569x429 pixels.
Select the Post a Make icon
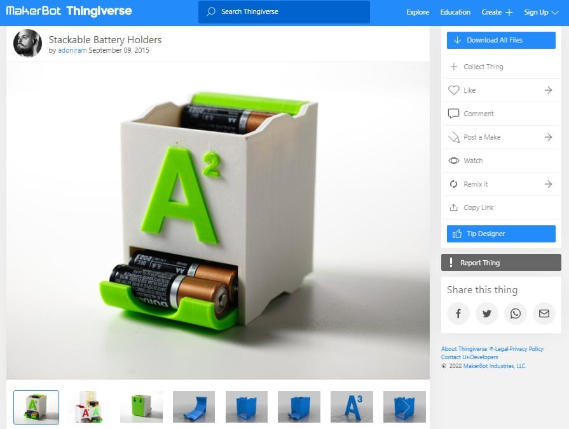point(453,137)
